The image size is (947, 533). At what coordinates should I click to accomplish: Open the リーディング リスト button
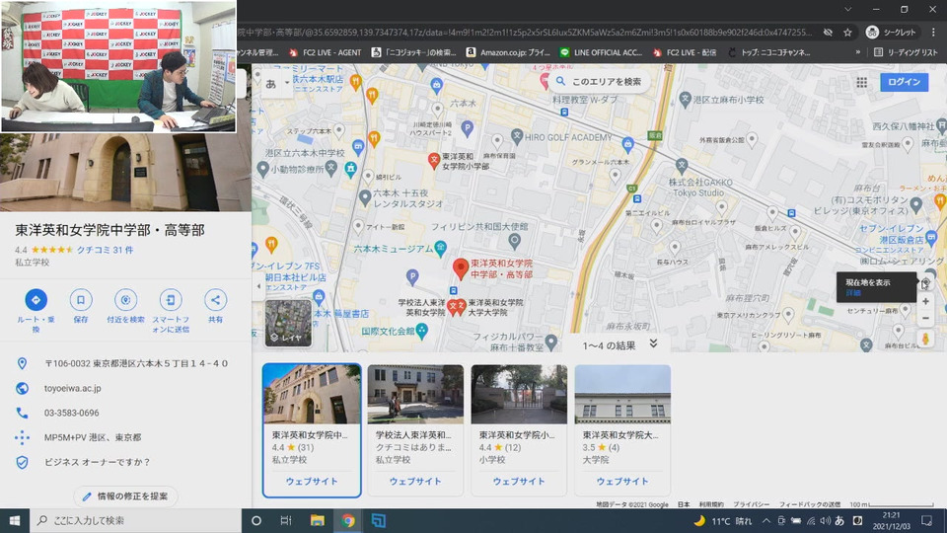coord(906,52)
